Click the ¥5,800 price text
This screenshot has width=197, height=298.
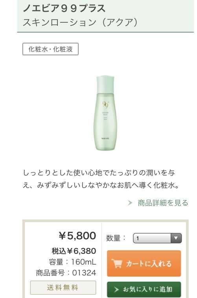[x=77, y=236]
